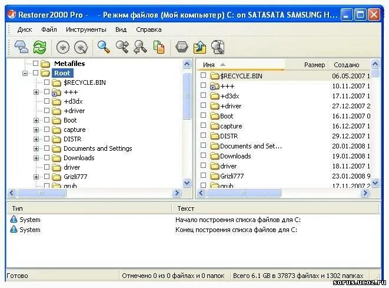Expand the +++ tree node
Viewport: 389px width, 288px height.
click(36, 92)
